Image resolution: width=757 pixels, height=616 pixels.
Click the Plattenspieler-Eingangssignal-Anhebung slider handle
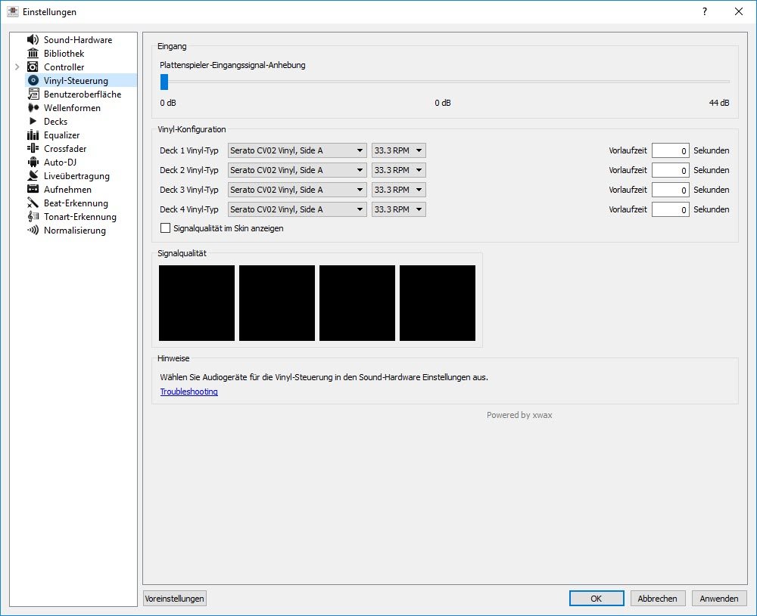coord(164,82)
